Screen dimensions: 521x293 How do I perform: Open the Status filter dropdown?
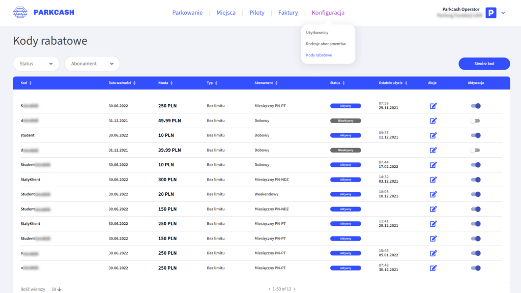tap(36, 64)
